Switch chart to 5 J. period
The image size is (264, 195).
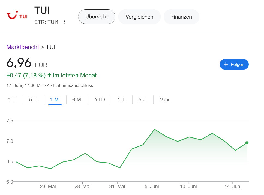pyautogui.click(x=143, y=100)
